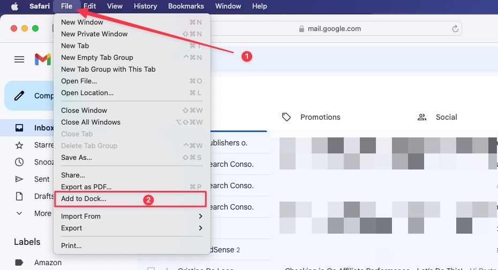Image resolution: width=498 pixels, height=270 pixels.
Task: Switch to the Social tab
Action: 446,117
